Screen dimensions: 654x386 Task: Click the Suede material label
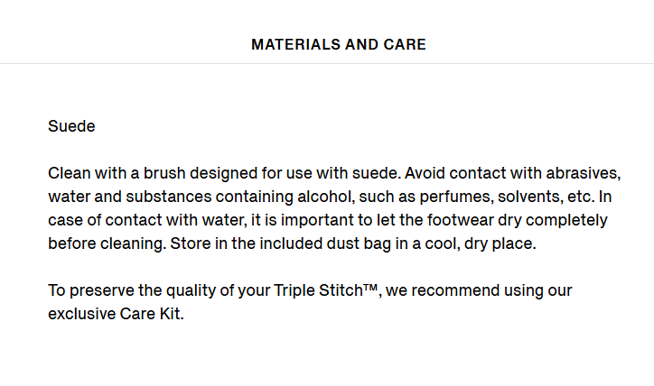point(71,125)
